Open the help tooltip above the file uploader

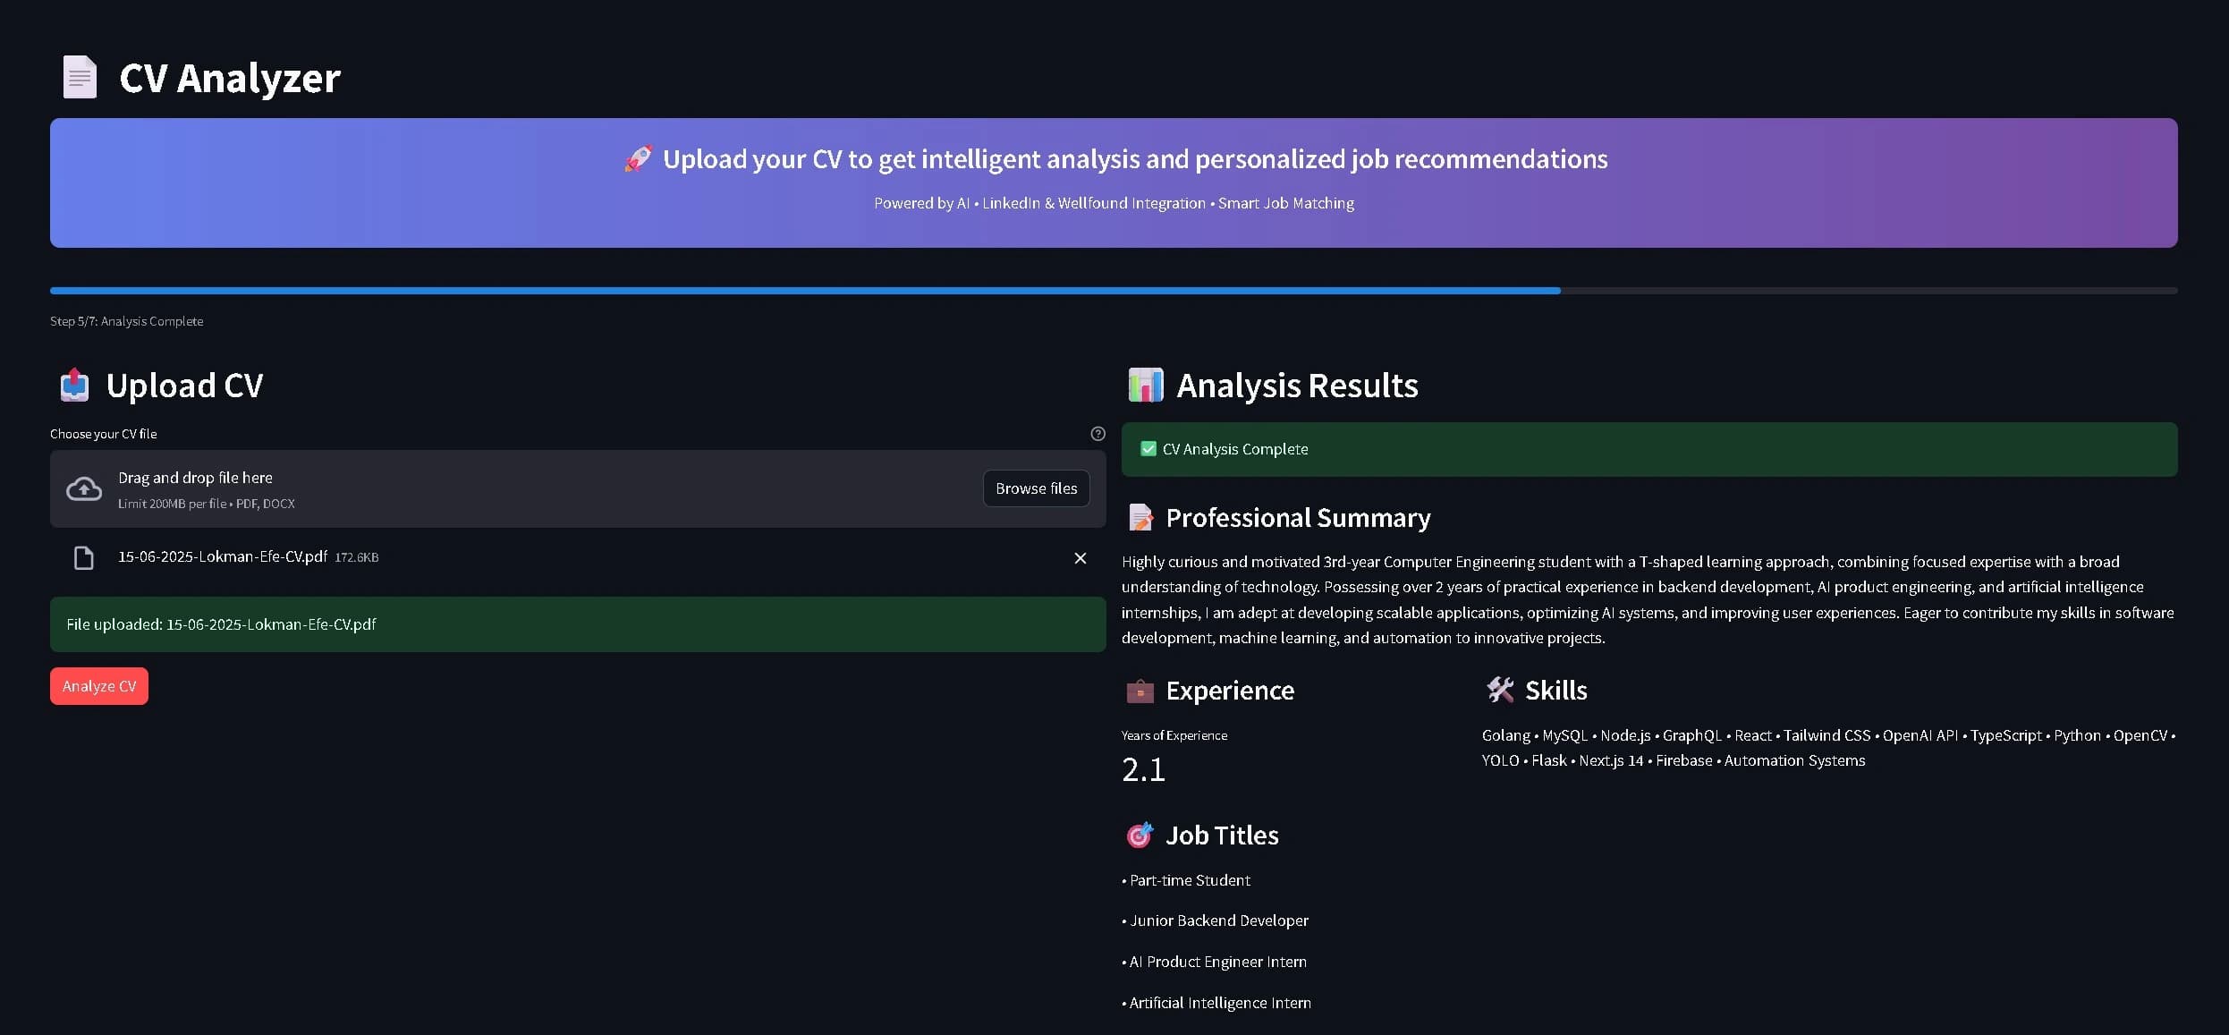pos(1098,433)
